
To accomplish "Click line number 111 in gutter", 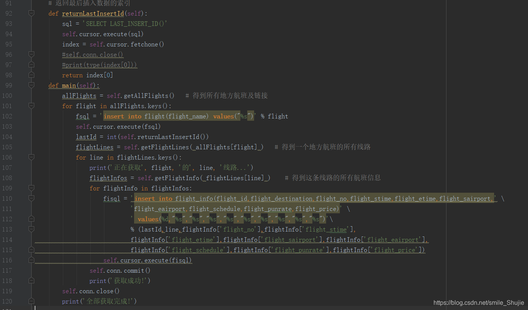I will [7, 209].
